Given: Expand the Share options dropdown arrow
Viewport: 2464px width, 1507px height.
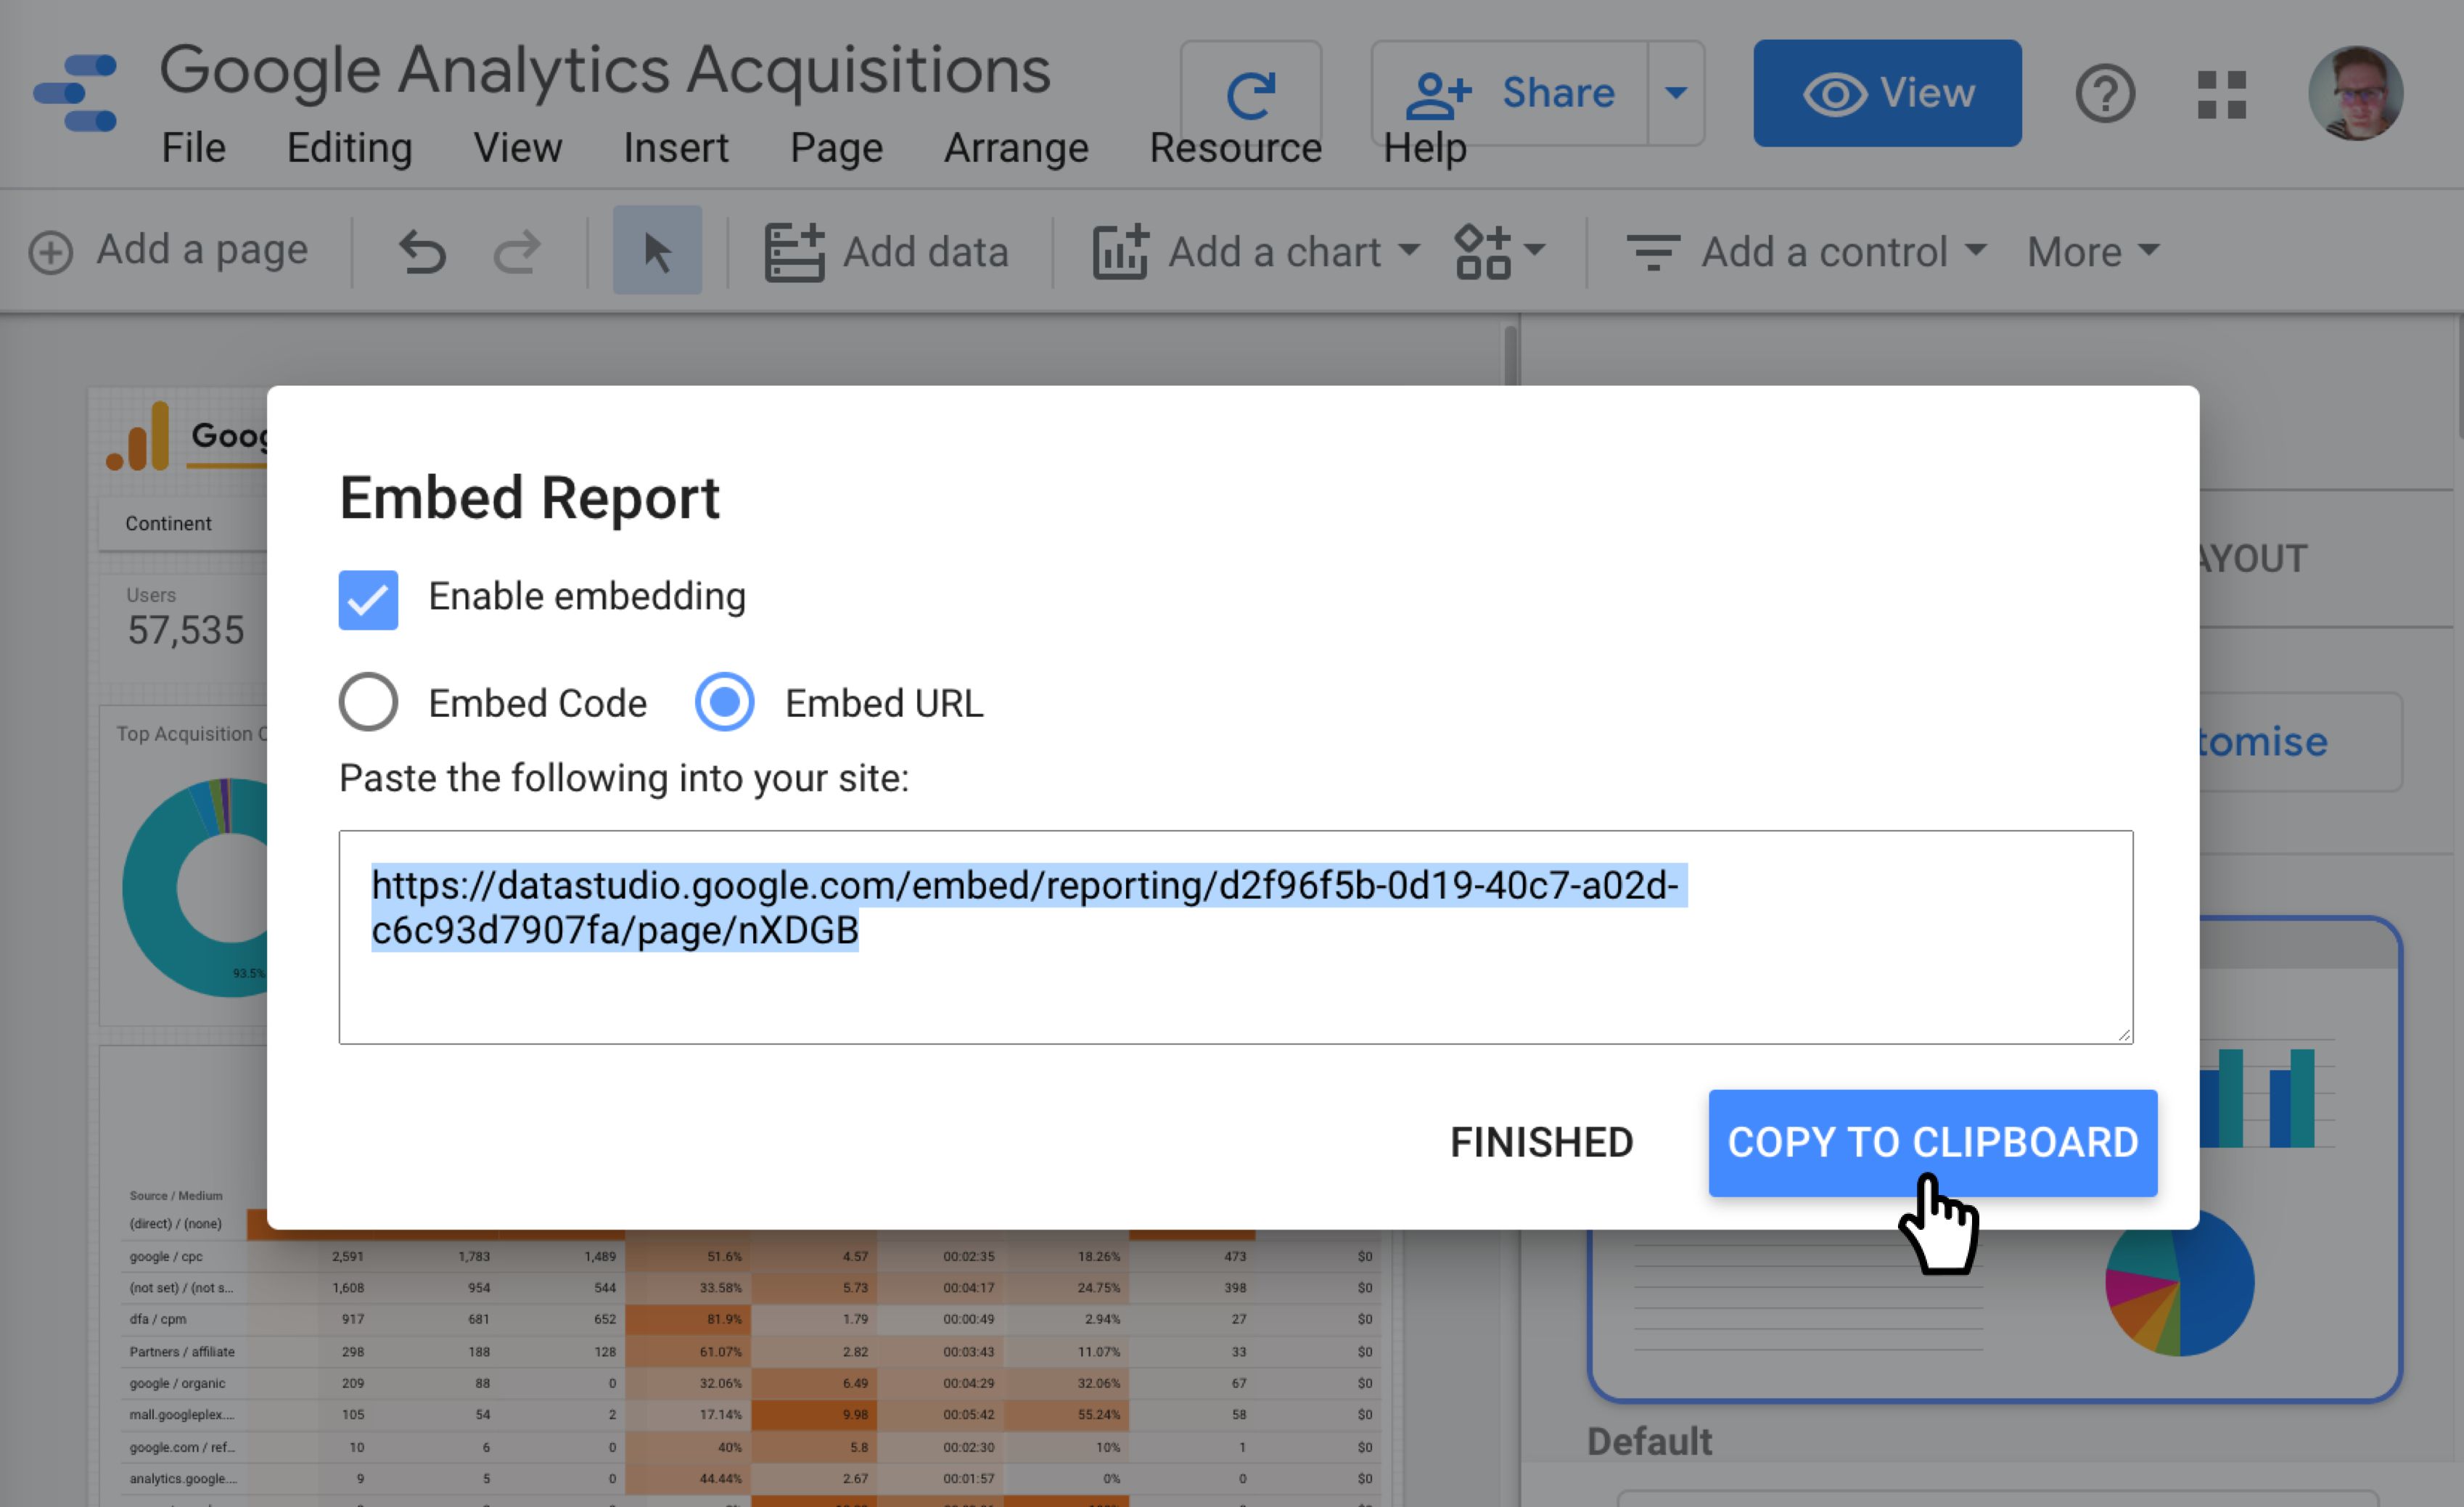Looking at the screenshot, I should pyautogui.click(x=1676, y=94).
